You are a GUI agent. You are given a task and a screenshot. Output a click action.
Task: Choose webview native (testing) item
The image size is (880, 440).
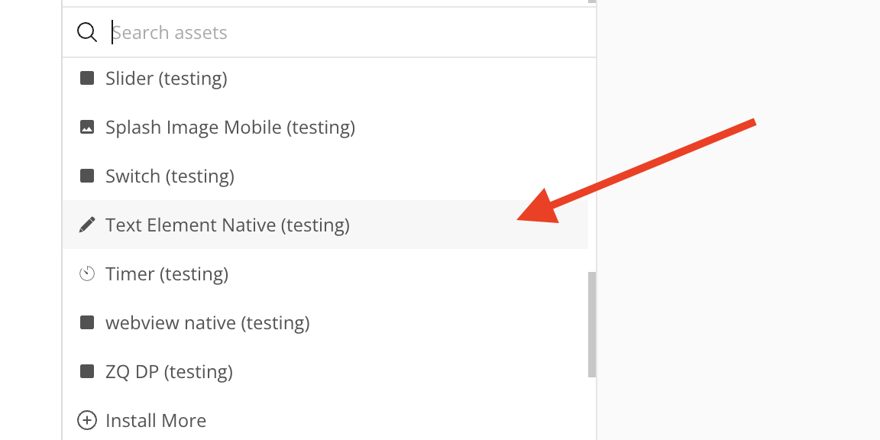[207, 322]
